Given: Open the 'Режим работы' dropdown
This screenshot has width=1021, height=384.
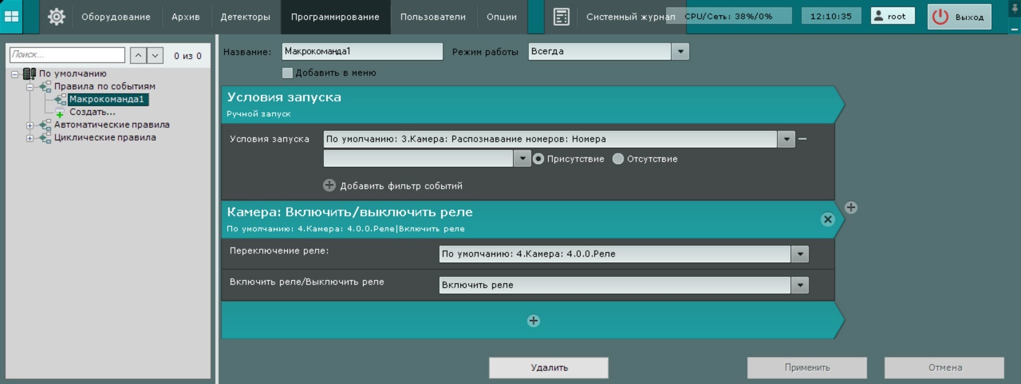Looking at the screenshot, I should (x=680, y=52).
